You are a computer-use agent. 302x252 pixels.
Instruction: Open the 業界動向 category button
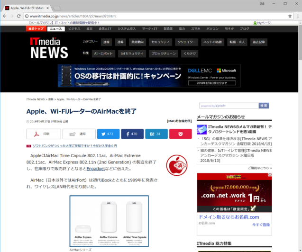click(x=137, y=42)
